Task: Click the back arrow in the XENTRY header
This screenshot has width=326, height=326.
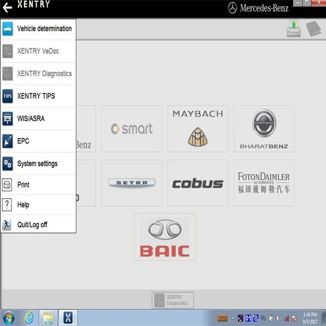Action: tap(8, 8)
